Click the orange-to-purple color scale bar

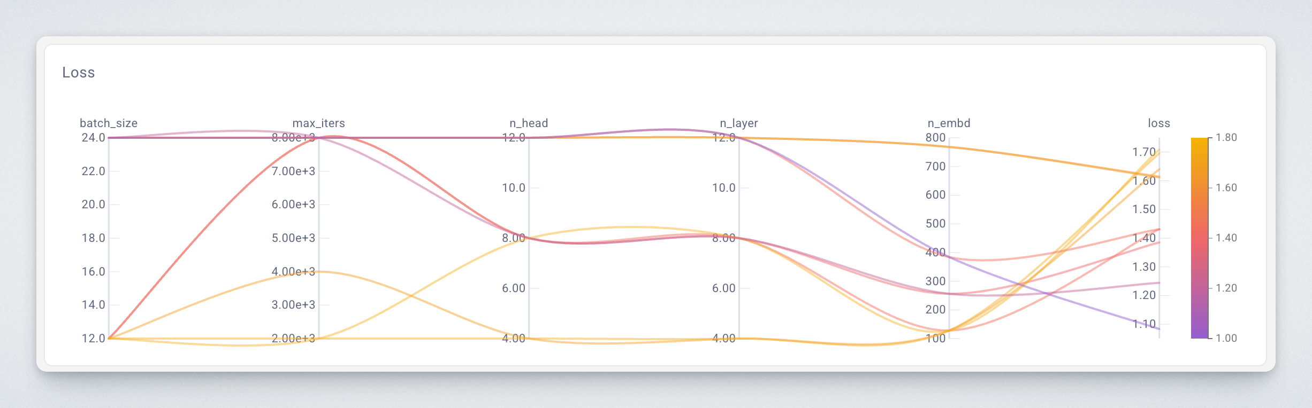pos(1199,238)
